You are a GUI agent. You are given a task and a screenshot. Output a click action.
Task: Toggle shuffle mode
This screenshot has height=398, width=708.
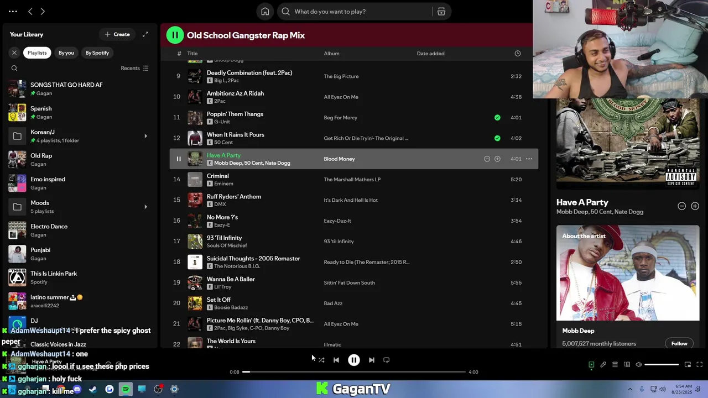coord(321,360)
